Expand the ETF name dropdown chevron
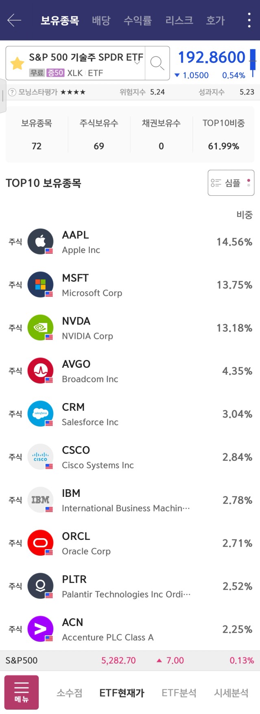Screen dimensions: 260x714 137,63
